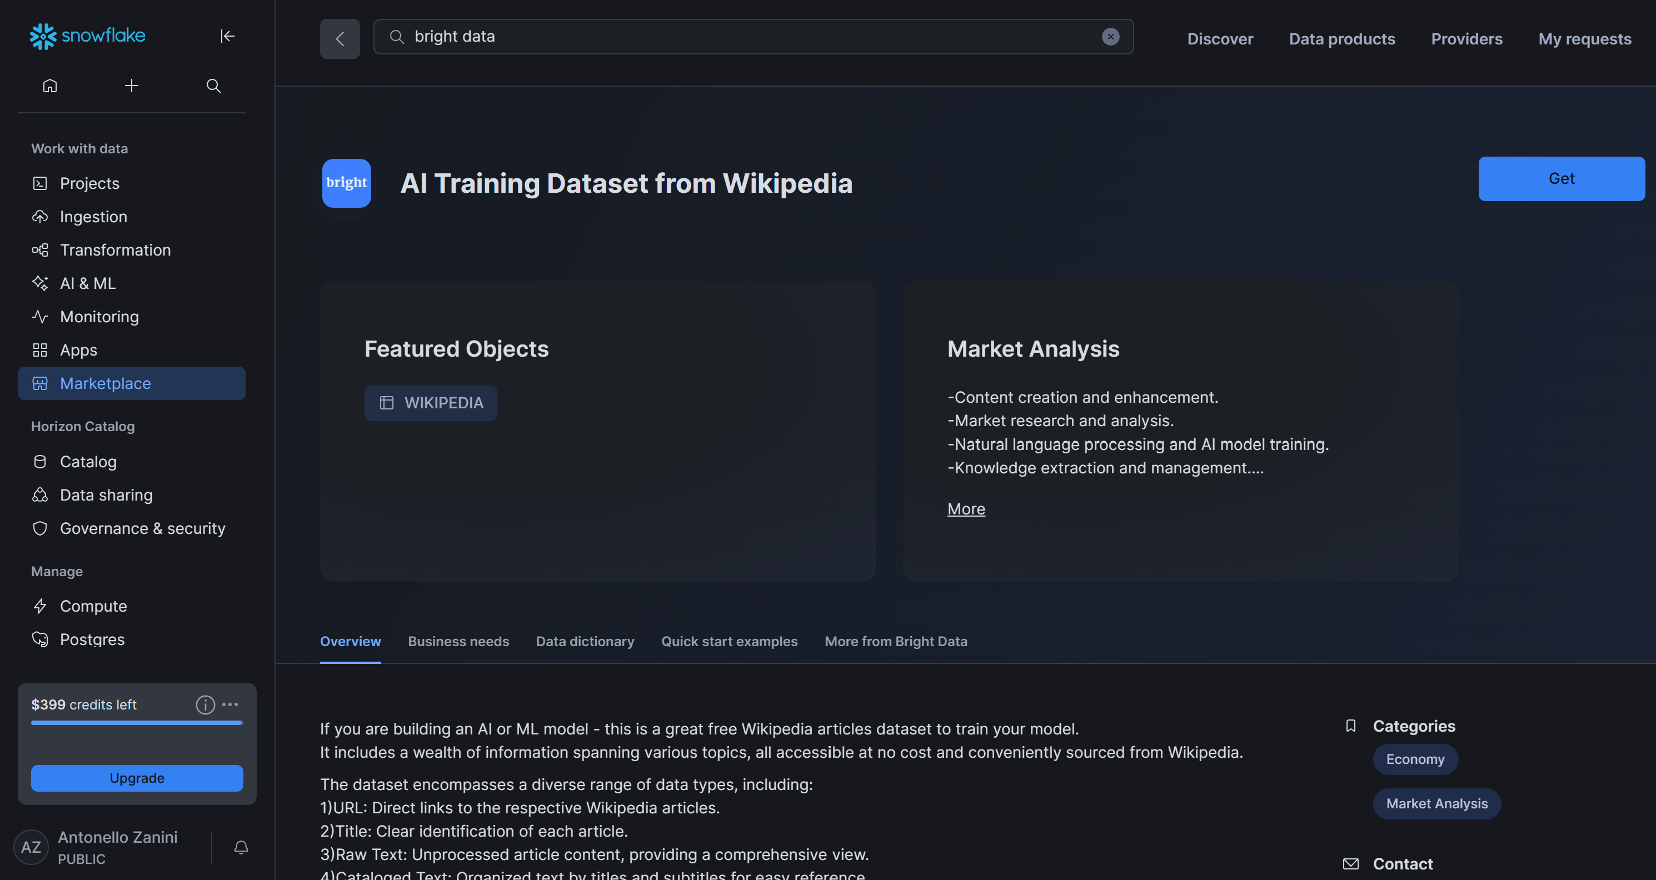This screenshot has height=880, width=1656.
Task: Click the Bright Data provider logo
Action: tap(347, 183)
